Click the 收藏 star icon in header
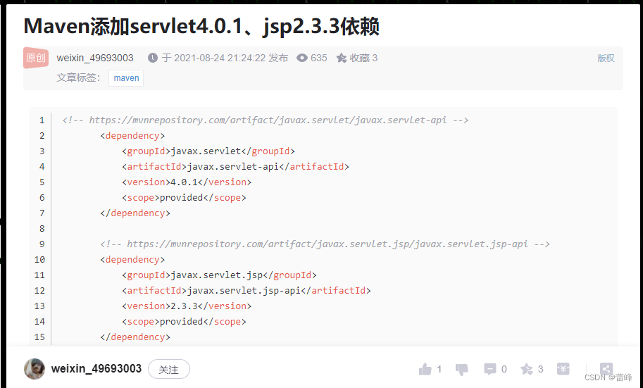Image resolution: width=643 pixels, height=388 pixels. [x=341, y=58]
